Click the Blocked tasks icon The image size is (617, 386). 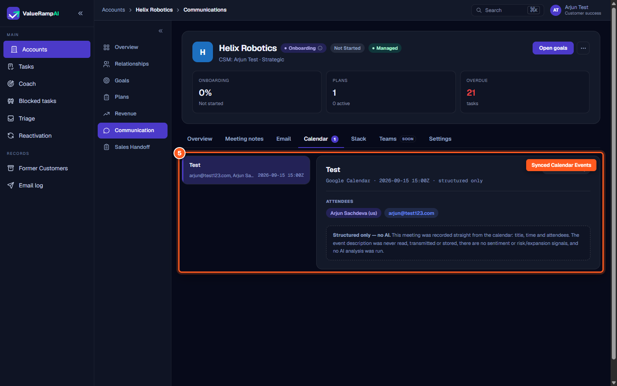coord(11,101)
